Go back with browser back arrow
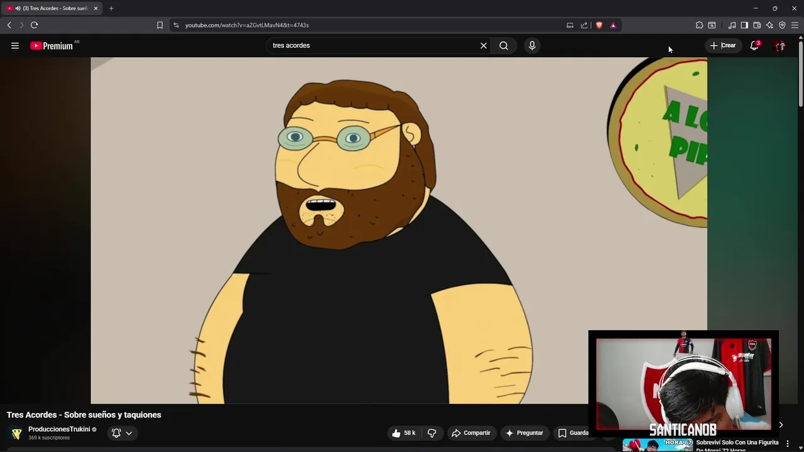The image size is (804, 452). [9, 25]
